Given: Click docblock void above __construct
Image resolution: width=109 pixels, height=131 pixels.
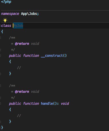Looking at the screenshot, I should click(35, 44).
